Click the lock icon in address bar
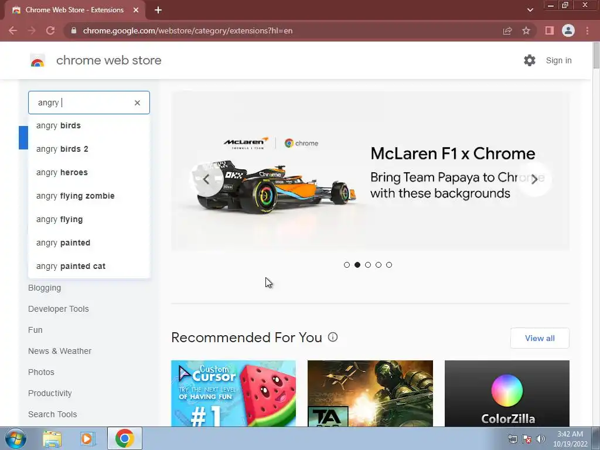The width and height of the screenshot is (600, 450). click(x=74, y=30)
